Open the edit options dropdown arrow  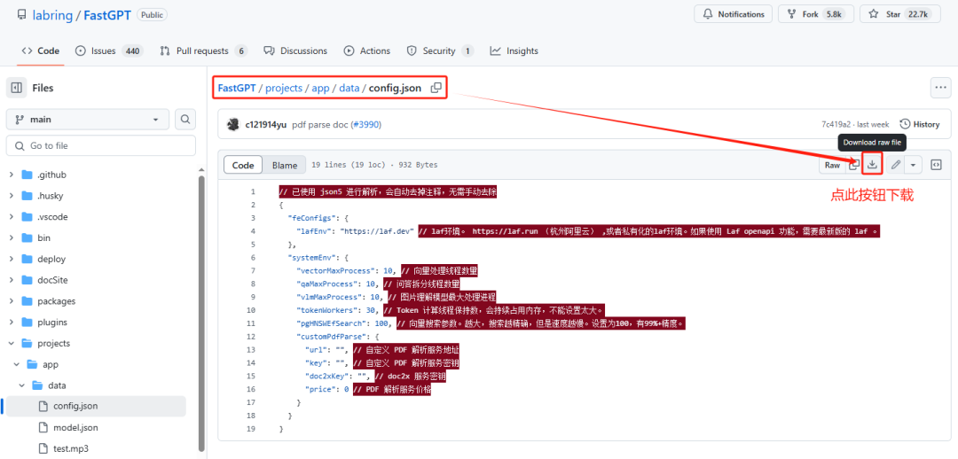(913, 165)
